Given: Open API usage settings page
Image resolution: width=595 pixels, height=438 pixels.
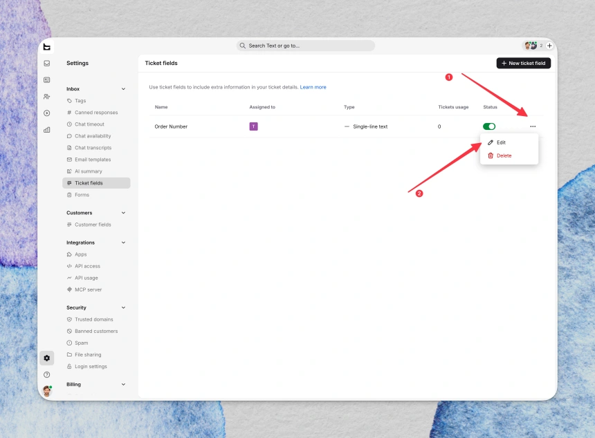Looking at the screenshot, I should (96, 278).
